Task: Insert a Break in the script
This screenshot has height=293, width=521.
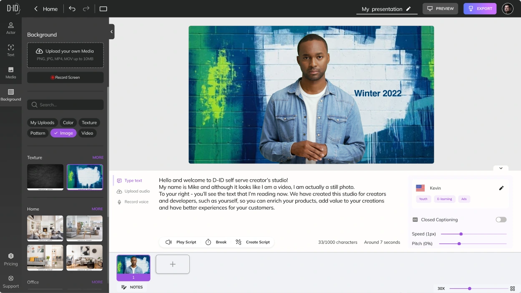Action: point(216,242)
